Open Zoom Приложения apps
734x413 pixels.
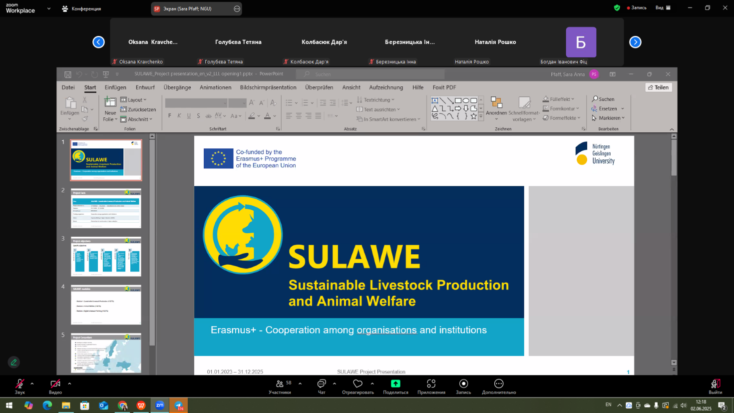click(x=431, y=387)
